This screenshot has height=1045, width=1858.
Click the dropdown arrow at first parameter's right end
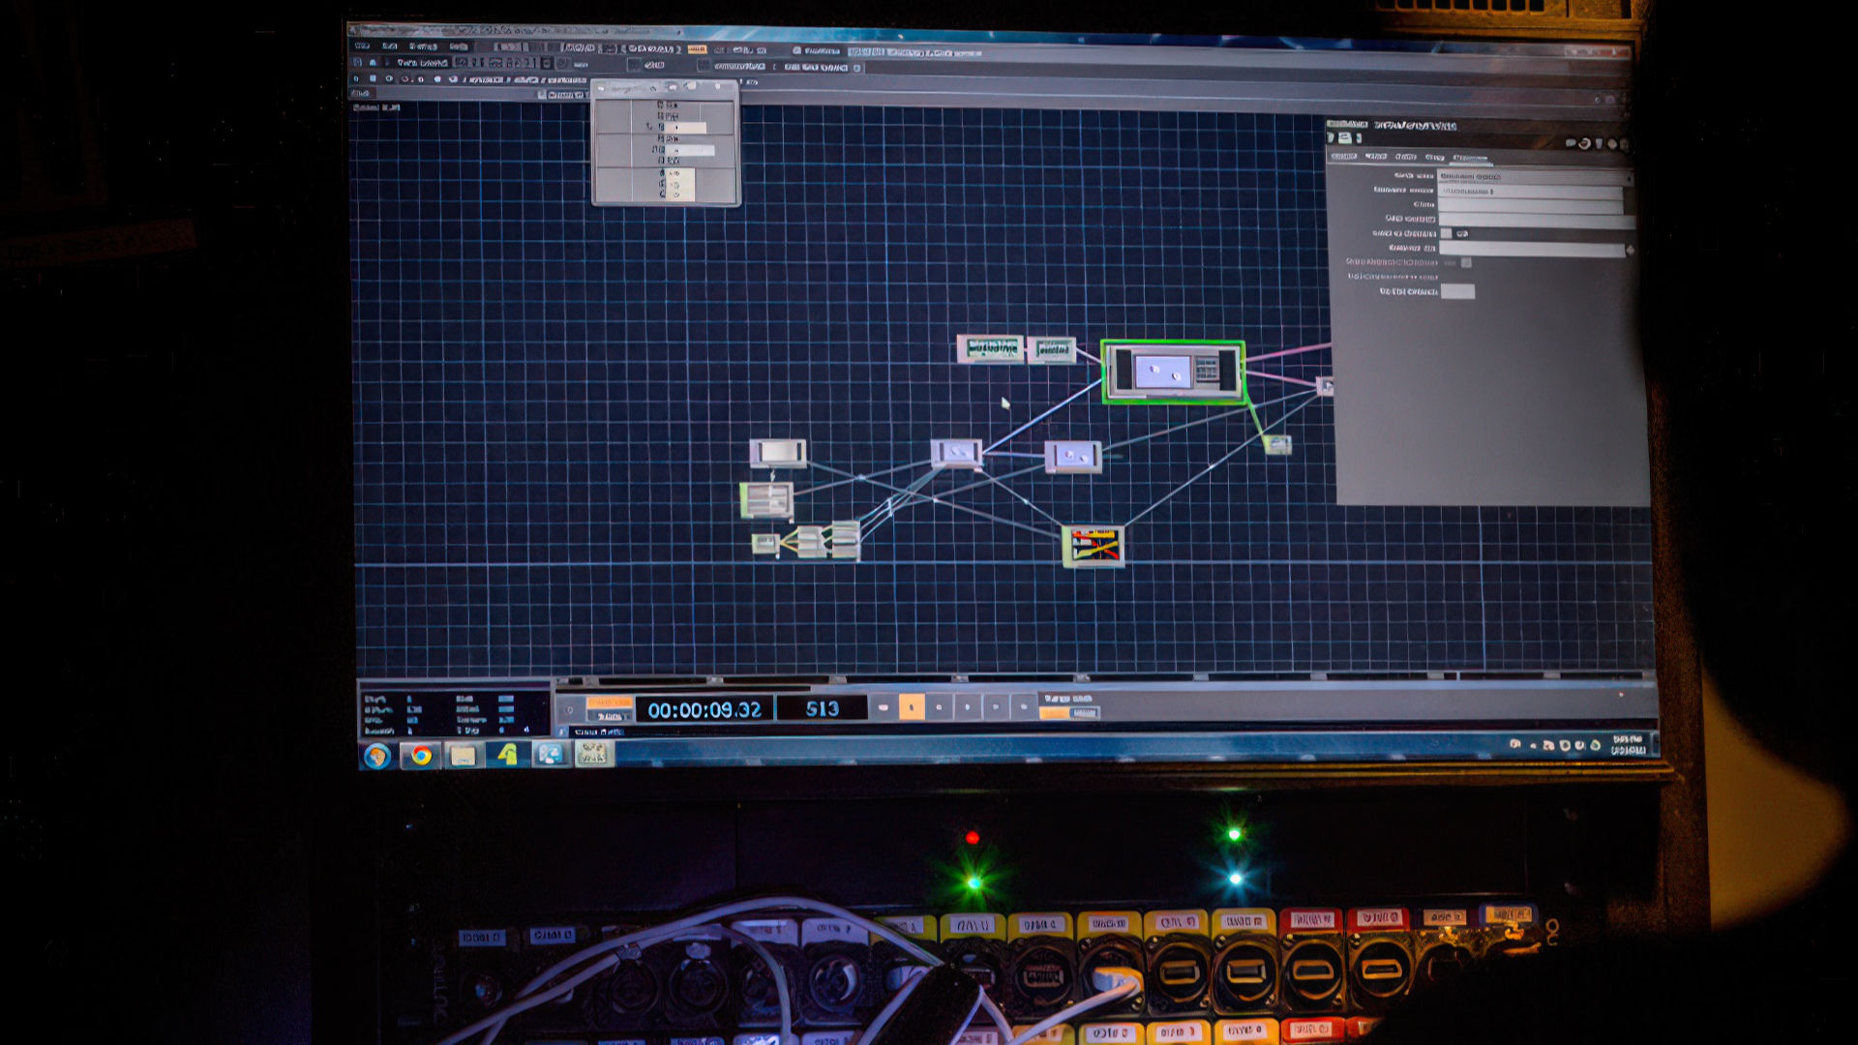coord(1629,178)
